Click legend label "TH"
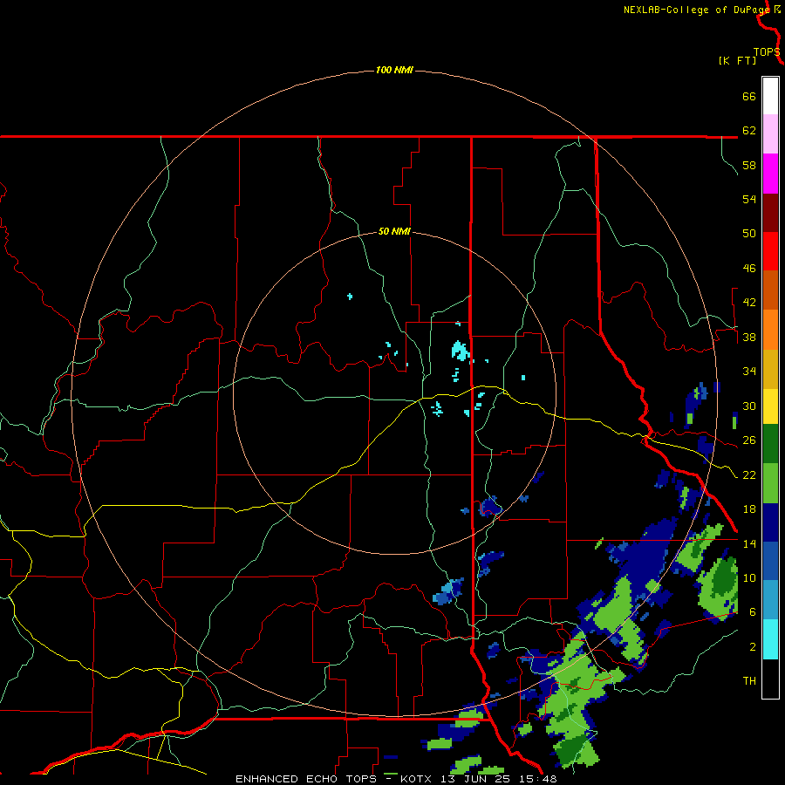 [749, 681]
